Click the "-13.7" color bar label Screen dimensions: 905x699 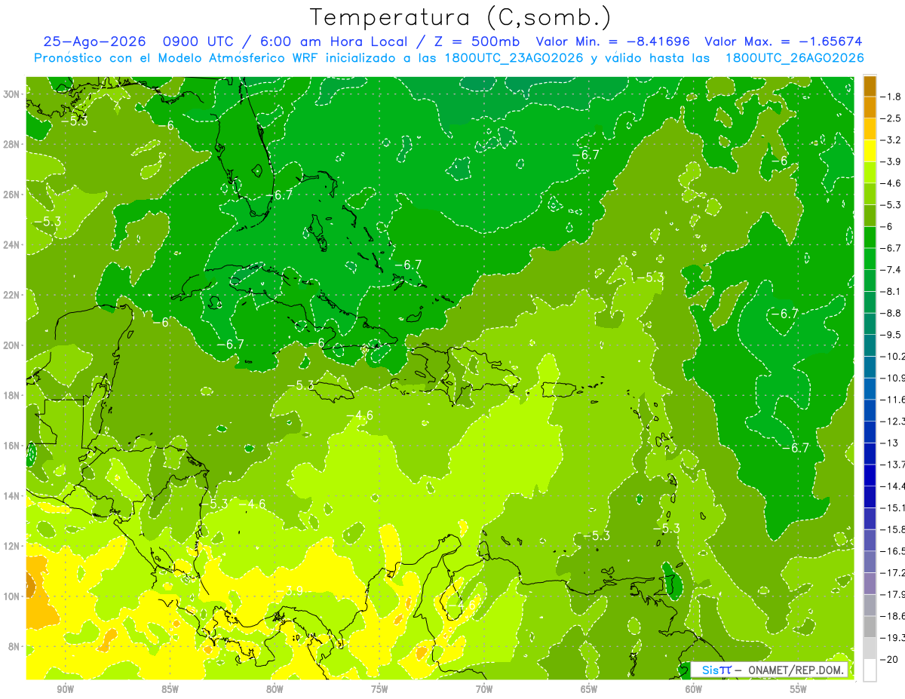click(894, 464)
